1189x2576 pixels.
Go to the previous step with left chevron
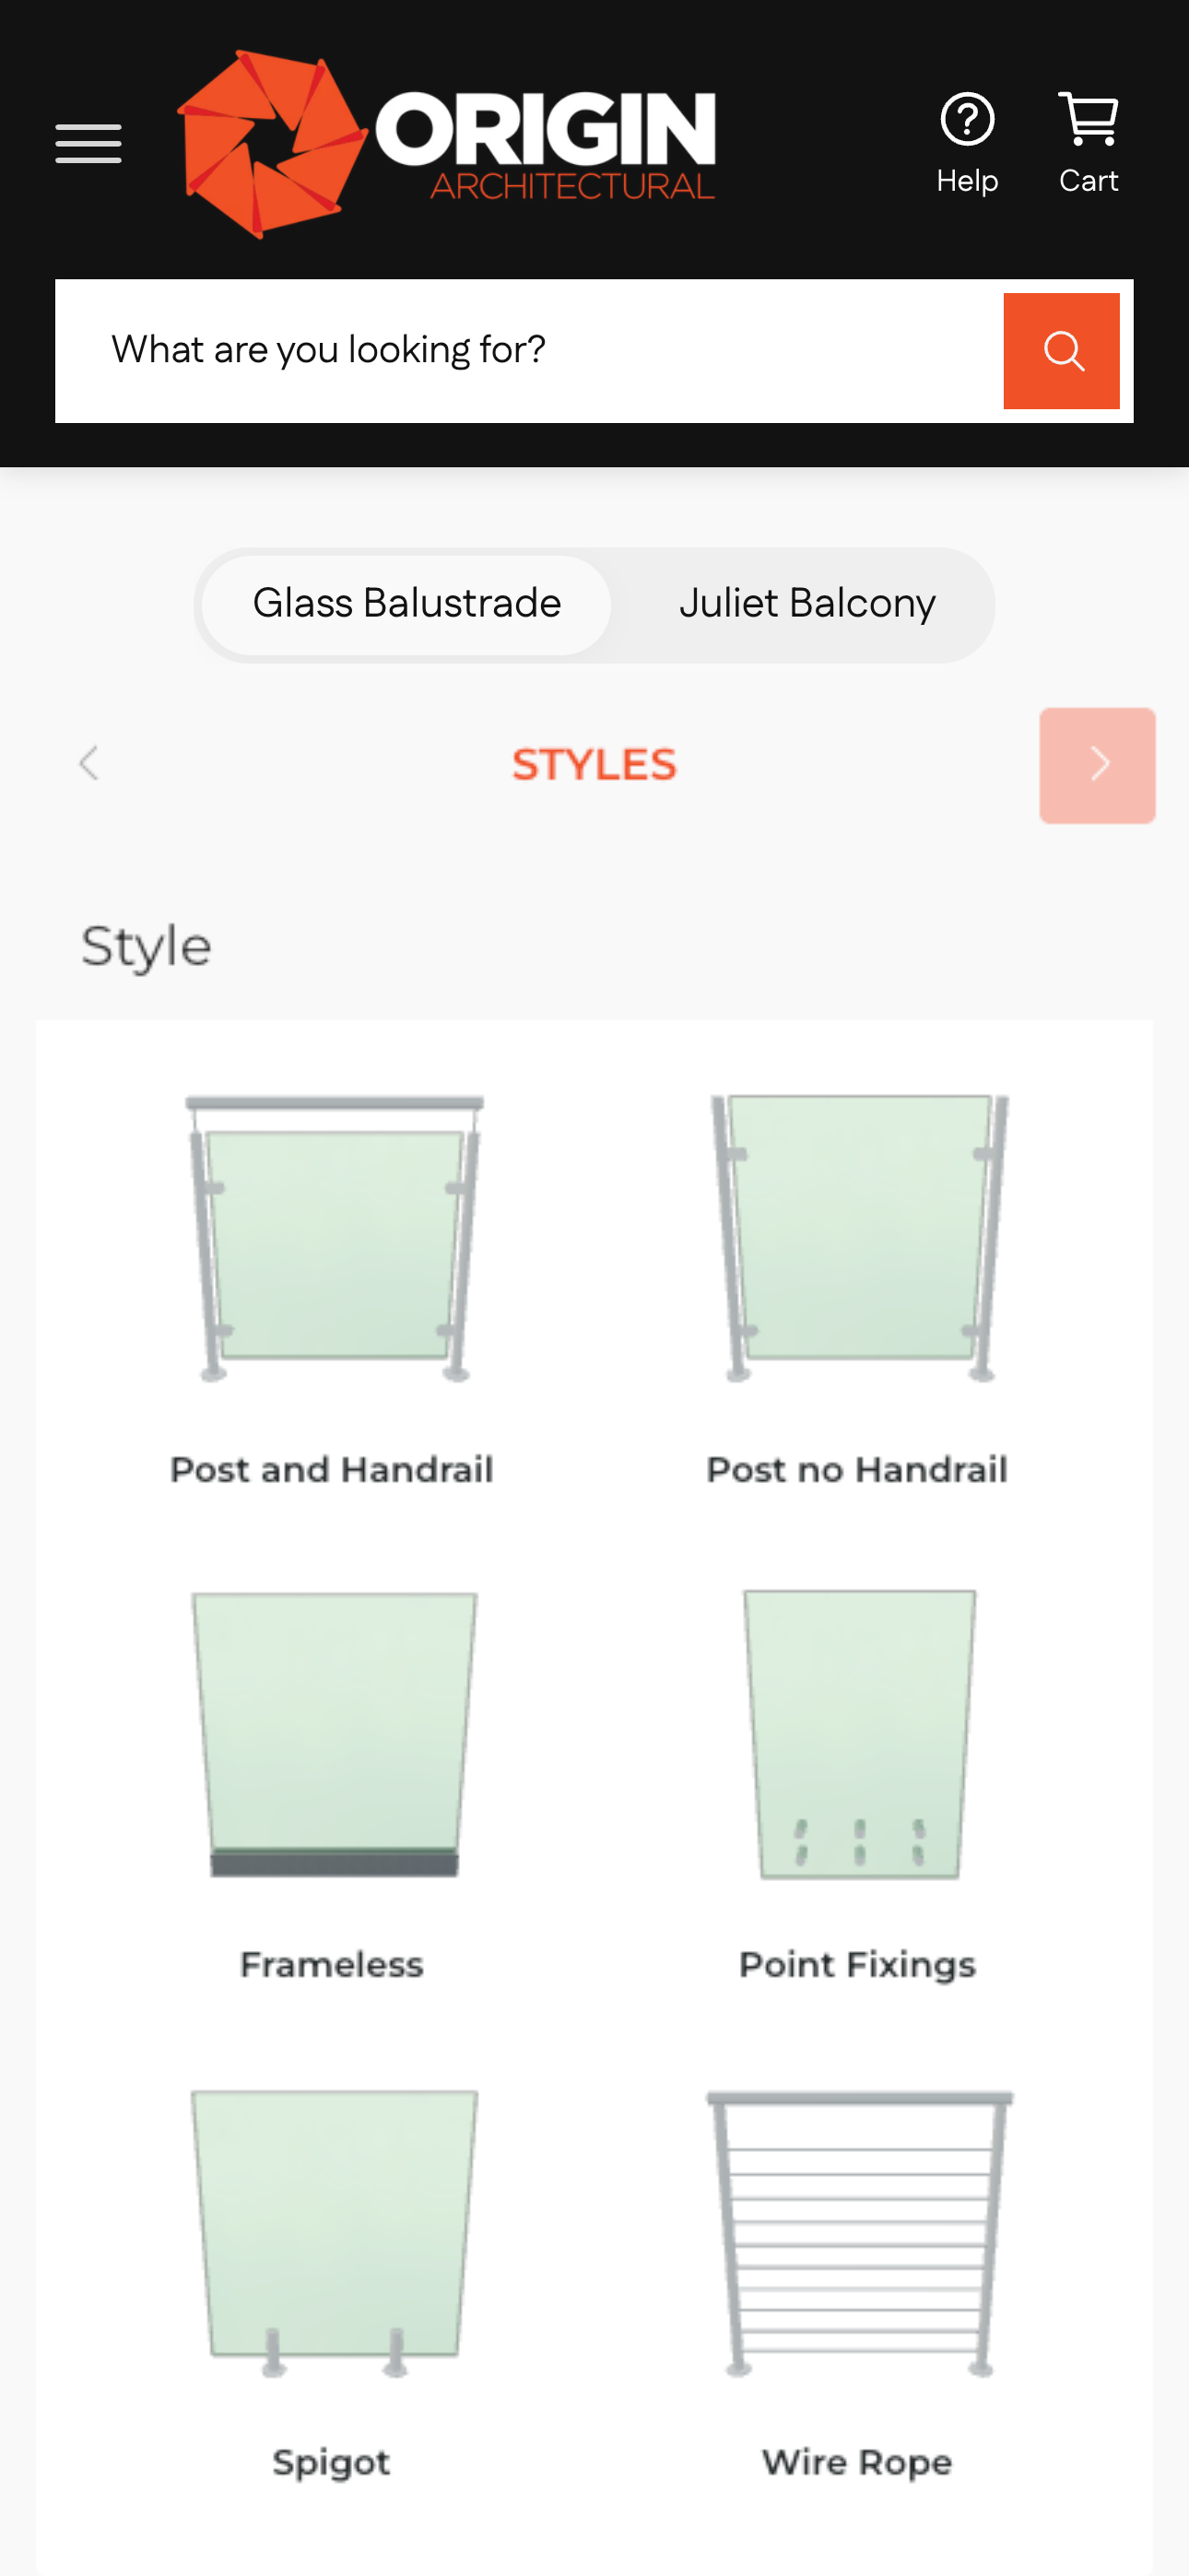pyautogui.click(x=89, y=764)
